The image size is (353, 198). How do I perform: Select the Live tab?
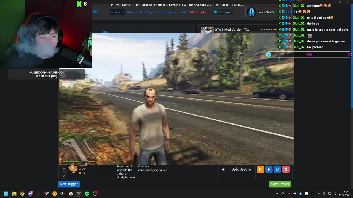(x=182, y=12)
